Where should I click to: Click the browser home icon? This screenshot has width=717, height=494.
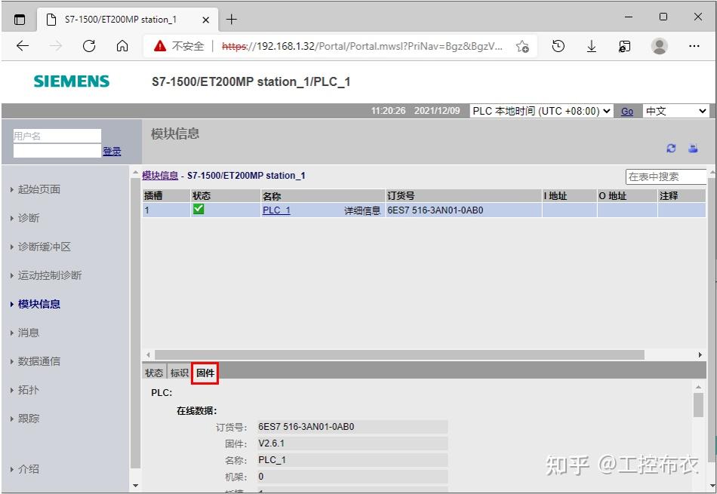[121, 46]
